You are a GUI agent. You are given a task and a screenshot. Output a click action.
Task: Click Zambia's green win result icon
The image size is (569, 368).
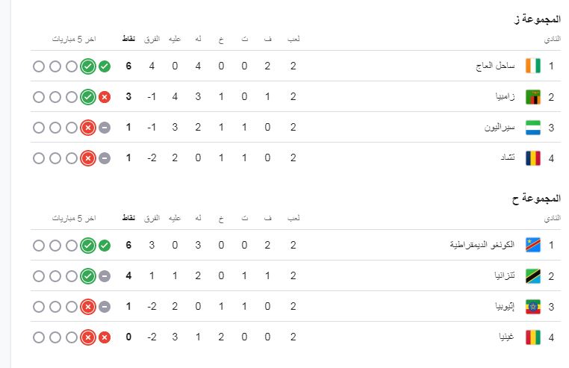pos(88,97)
